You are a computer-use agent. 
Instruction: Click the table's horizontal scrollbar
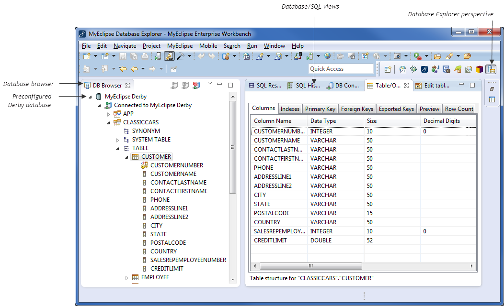(311, 266)
